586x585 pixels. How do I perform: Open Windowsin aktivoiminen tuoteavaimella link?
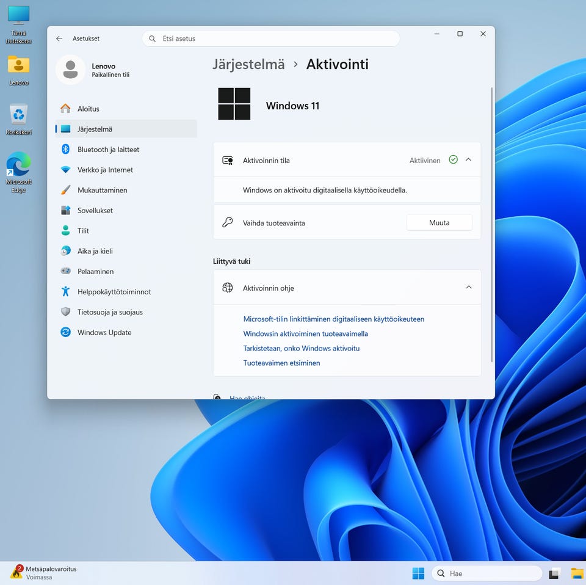point(305,333)
